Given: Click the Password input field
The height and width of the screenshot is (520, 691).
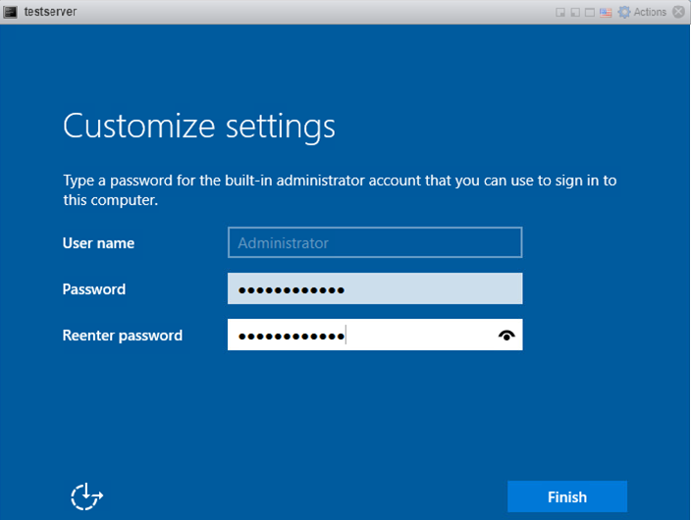Looking at the screenshot, I should tap(375, 289).
